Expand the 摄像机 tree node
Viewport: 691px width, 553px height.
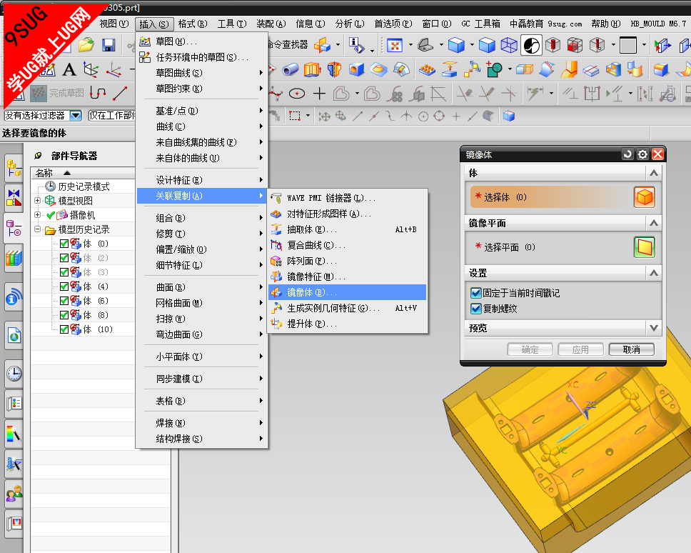37,215
